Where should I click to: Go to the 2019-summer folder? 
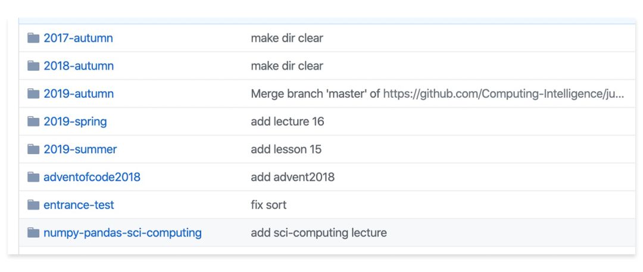[80, 149]
